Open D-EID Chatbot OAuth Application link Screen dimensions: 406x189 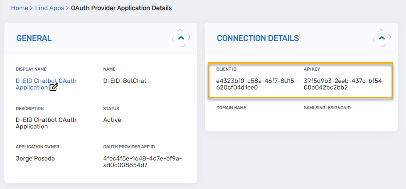pos(46,84)
